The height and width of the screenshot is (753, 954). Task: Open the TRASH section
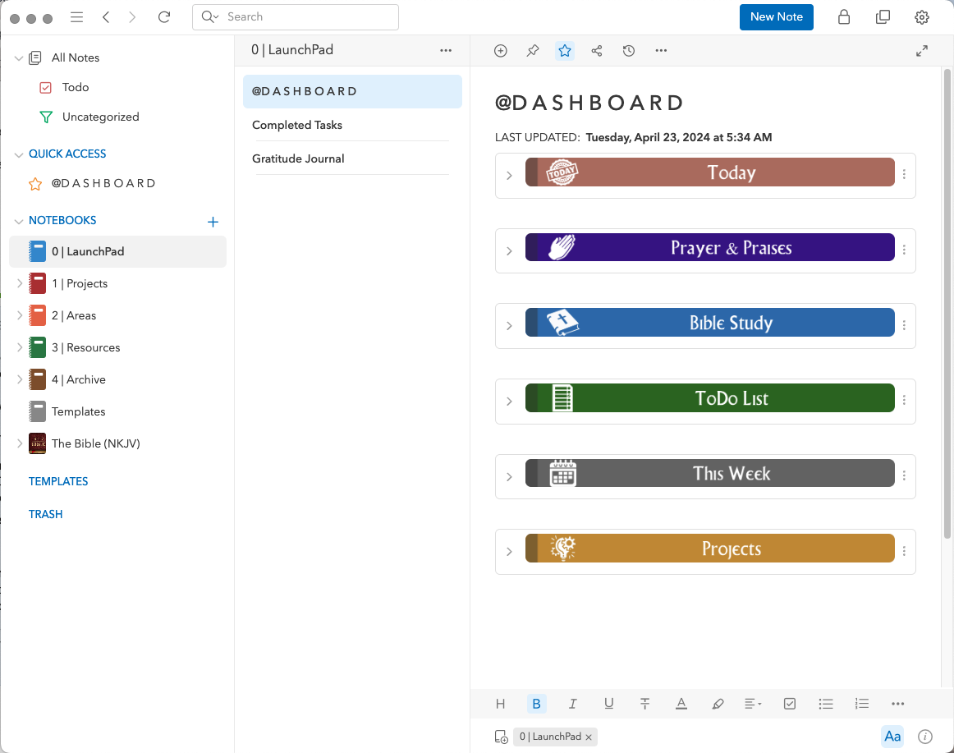pos(46,514)
